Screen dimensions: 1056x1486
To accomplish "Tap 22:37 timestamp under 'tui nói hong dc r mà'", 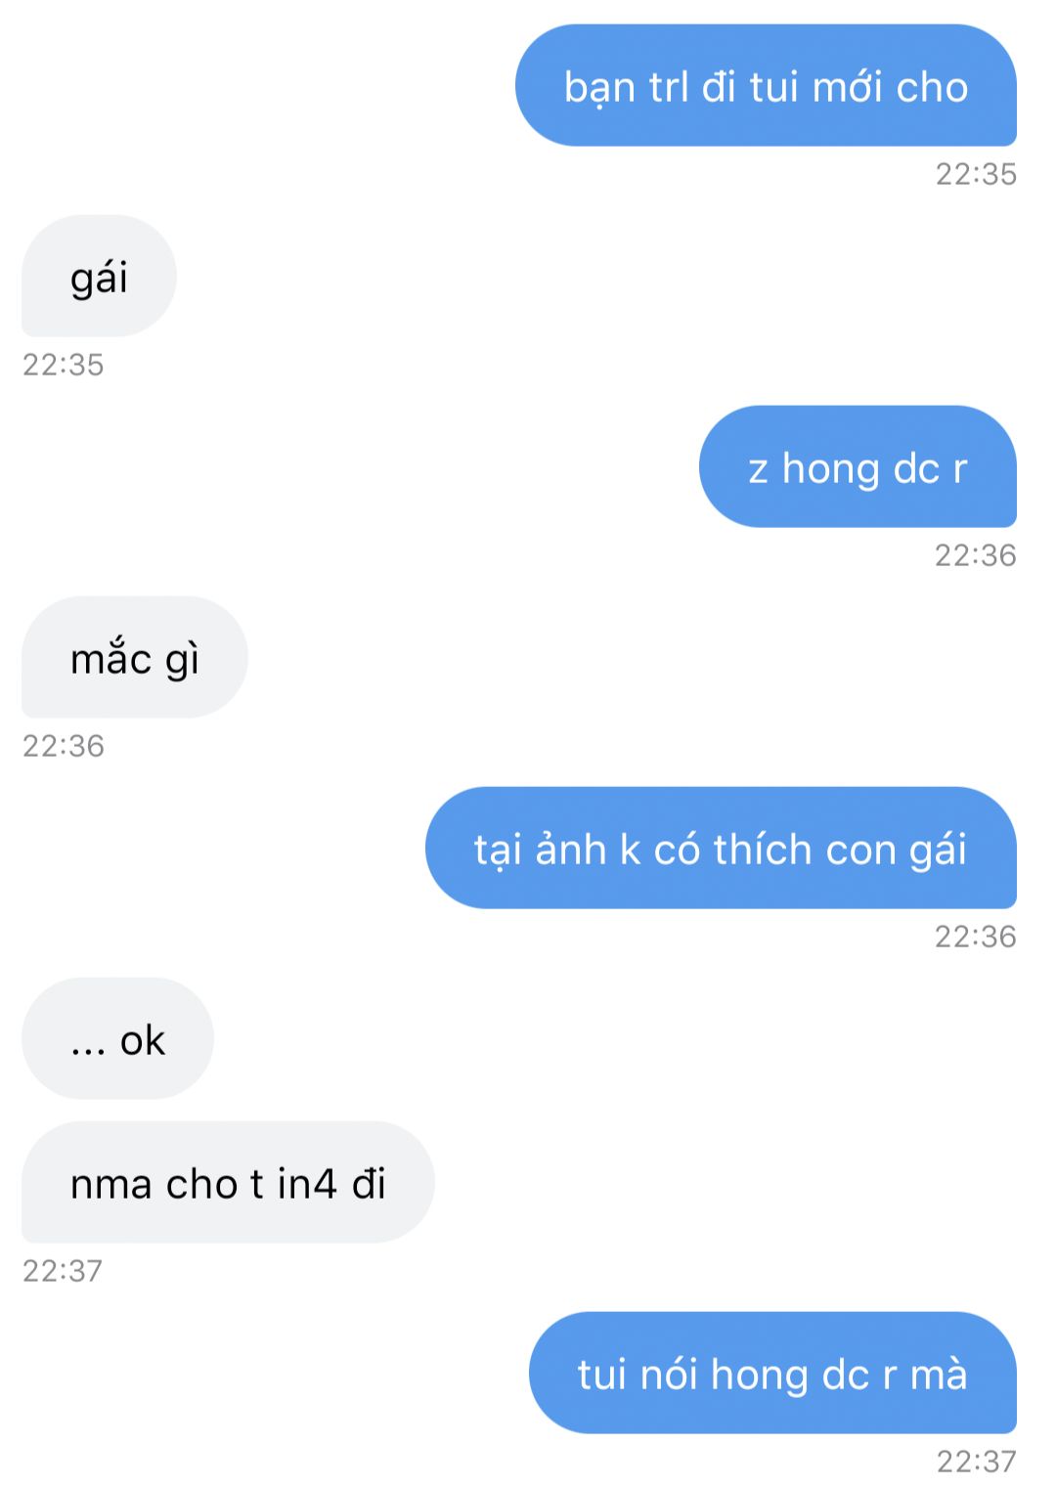I will point(976,1462).
